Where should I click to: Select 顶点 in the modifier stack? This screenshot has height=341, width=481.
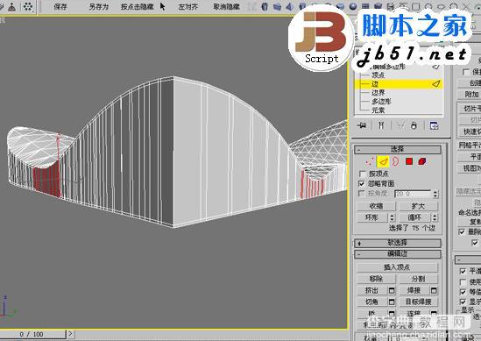click(x=378, y=75)
